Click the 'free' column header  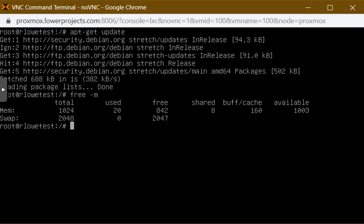[x=160, y=102]
